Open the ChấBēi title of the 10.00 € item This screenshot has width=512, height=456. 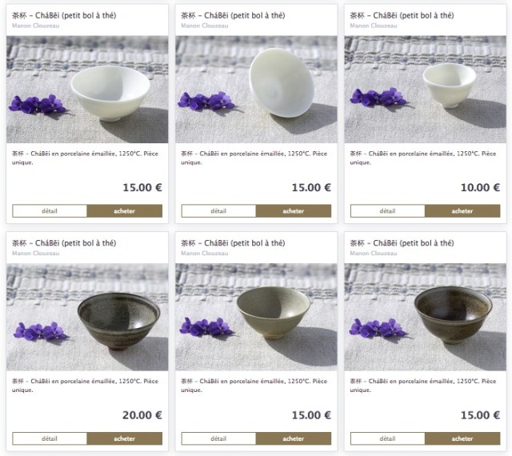pos(402,15)
